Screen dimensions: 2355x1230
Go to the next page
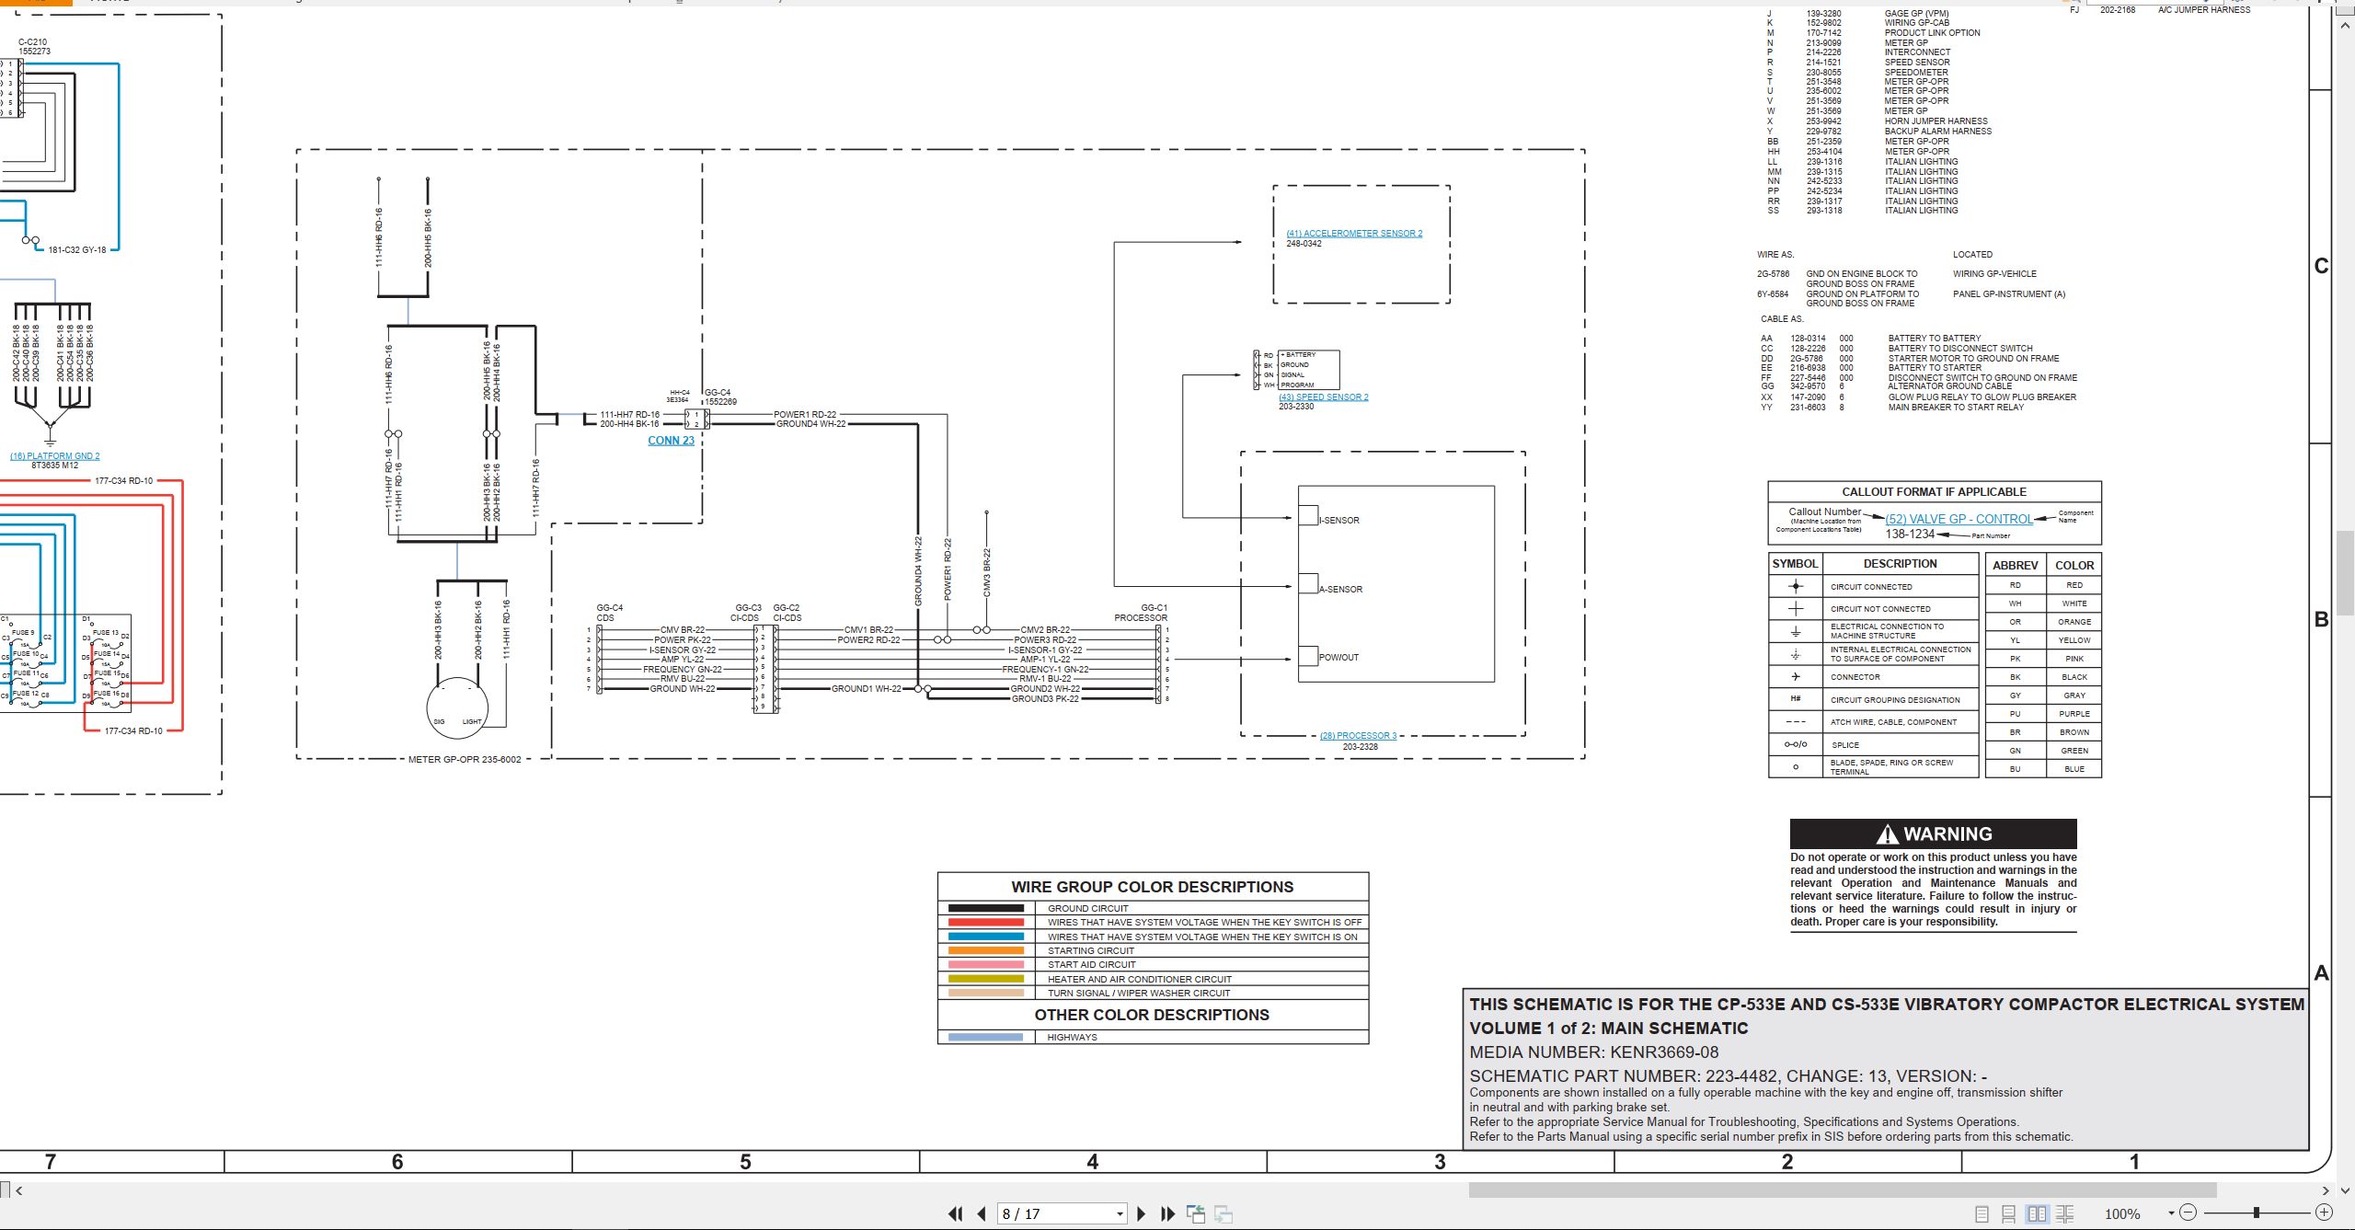[1141, 1213]
